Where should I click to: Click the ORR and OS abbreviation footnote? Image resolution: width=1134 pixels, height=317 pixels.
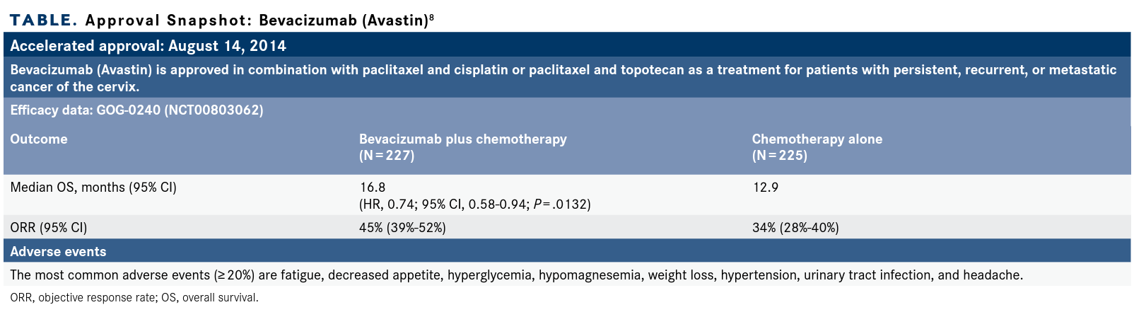tap(134, 298)
